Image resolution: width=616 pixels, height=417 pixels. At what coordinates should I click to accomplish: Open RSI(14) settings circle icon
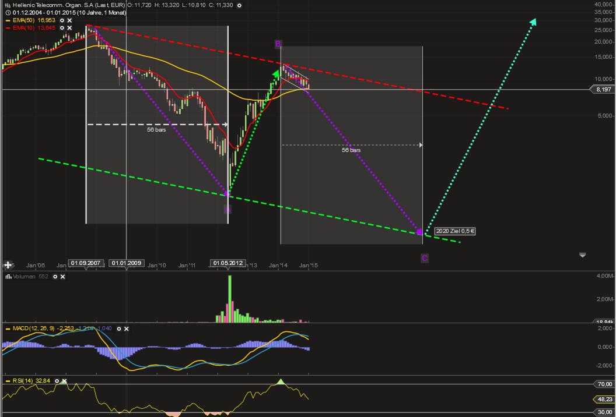tap(57, 381)
